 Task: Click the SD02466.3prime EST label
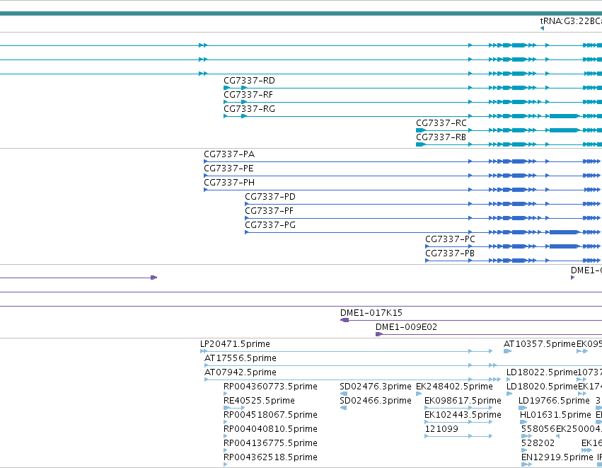(376, 401)
